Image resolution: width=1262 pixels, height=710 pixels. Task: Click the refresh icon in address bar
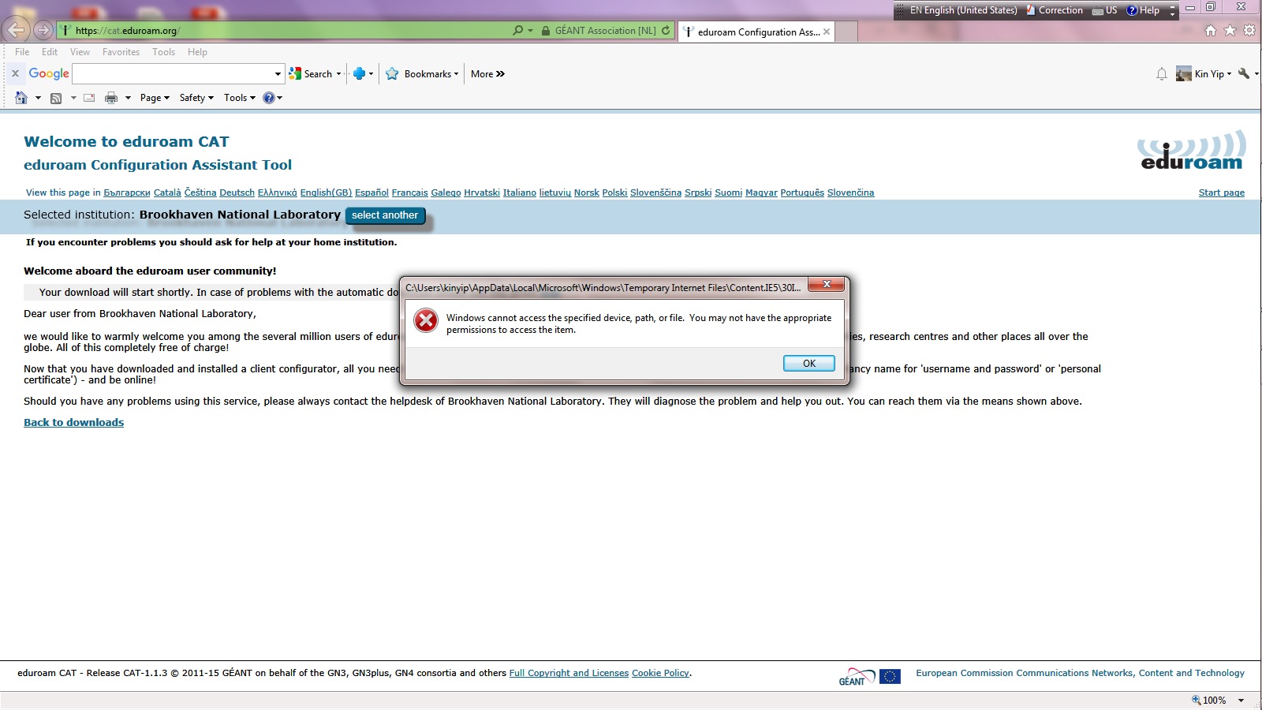click(666, 30)
